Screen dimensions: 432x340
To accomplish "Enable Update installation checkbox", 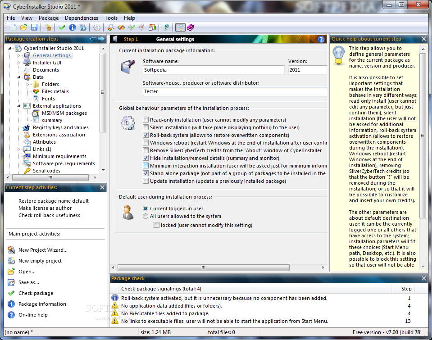I will [146, 181].
